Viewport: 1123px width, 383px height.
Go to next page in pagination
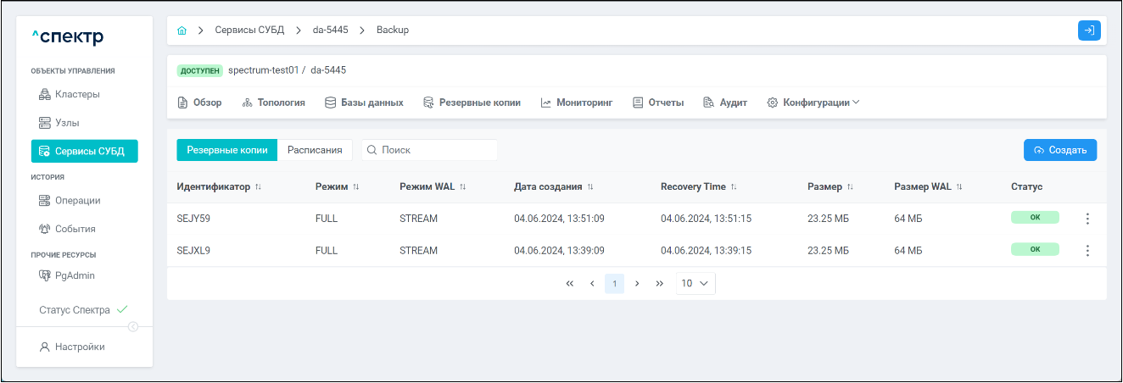637,284
